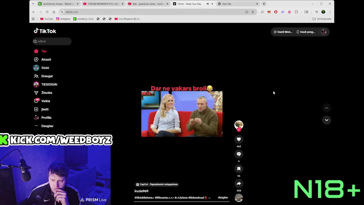
Task: Toggle the browser side panel
Action: point(306,12)
